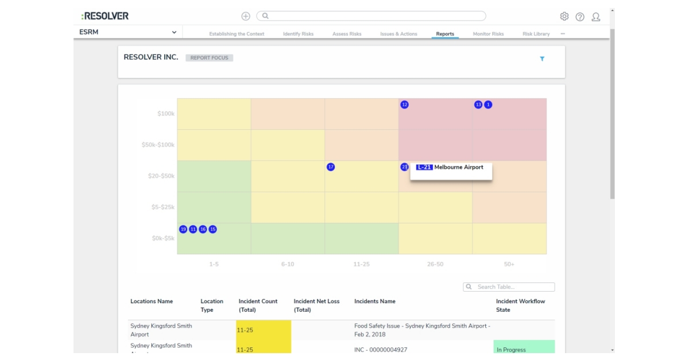This screenshot has width=689, height=360.
Task: Open the Monitor Risks tab
Action: click(489, 34)
